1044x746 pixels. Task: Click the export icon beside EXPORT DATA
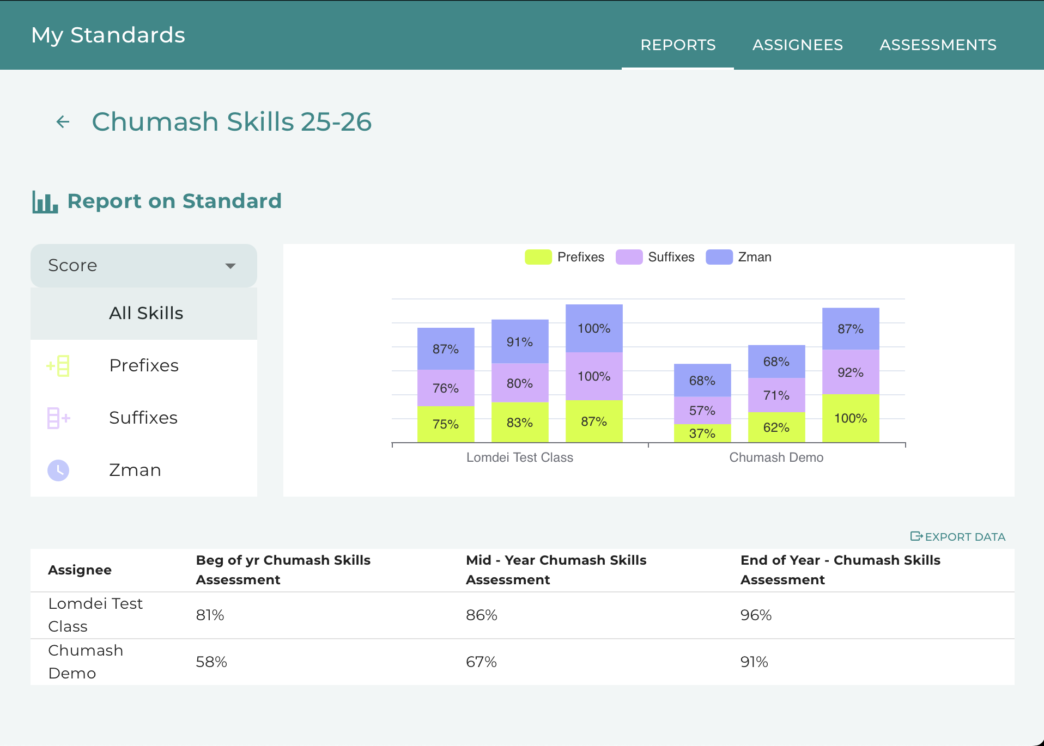(916, 536)
